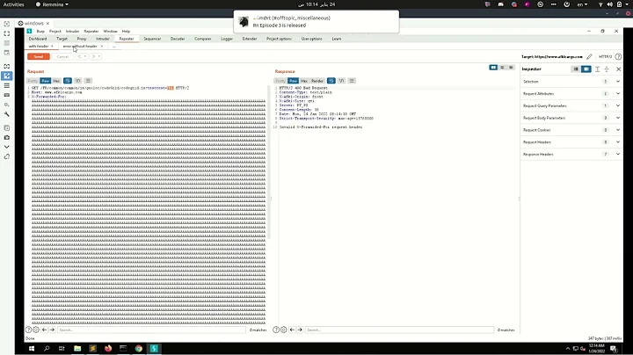Open Task View on Windows taskbar
This screenshot has height=355, width=633.
[x=62, y=349]
